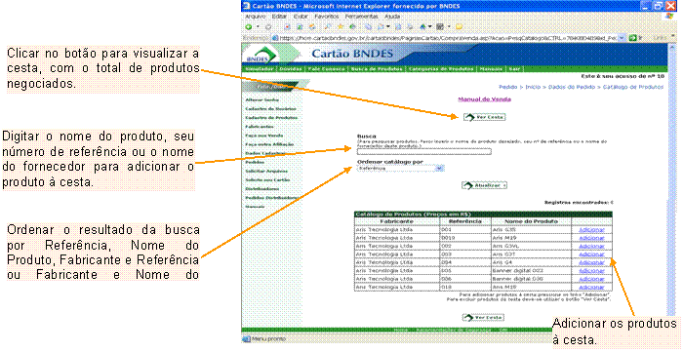The height and width of the screenshot is (352, 683).
Task: Open Solicitar Arquivos in the sidebar
Action: [x=267, y=171]
